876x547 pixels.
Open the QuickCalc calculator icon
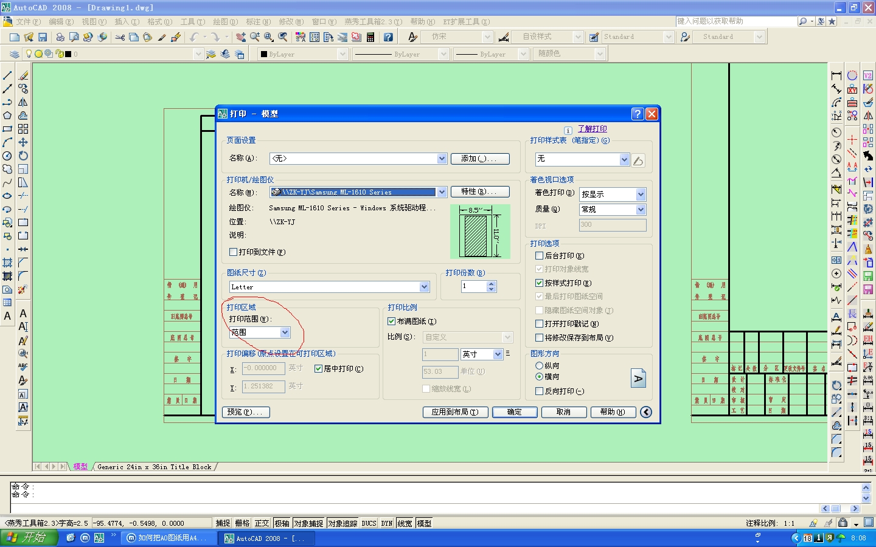click(x=370, y=37)
